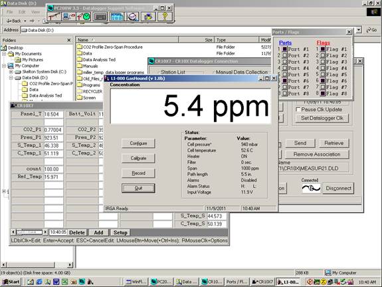Image resolution: width=382 pixels, height=287 pixels.
Task: Toggle Flag #8 checkbox
Action: pos(323,93)
